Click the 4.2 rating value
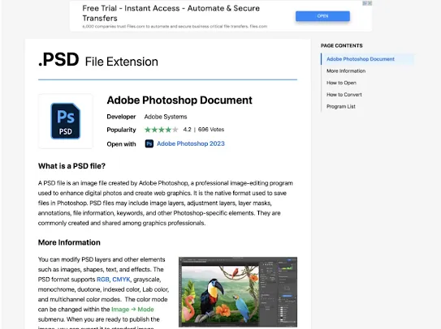Screen dimensions: 441x329 [x=187, y=130]
